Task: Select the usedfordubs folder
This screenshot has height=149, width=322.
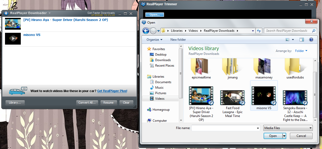Action: coord(295,69)
